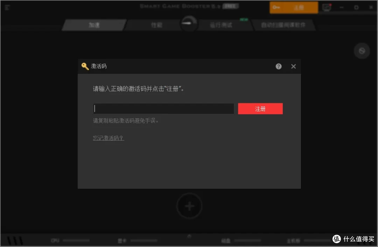Click the circular icon on right side
The image size is (378, 247).
coord(362,51)
